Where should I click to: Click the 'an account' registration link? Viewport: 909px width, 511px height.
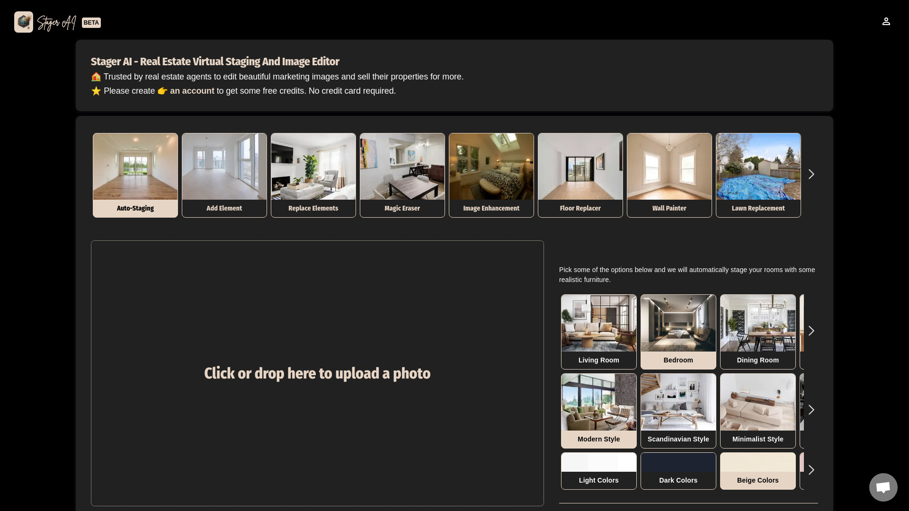pyautogui.click(x=192, y=90)
